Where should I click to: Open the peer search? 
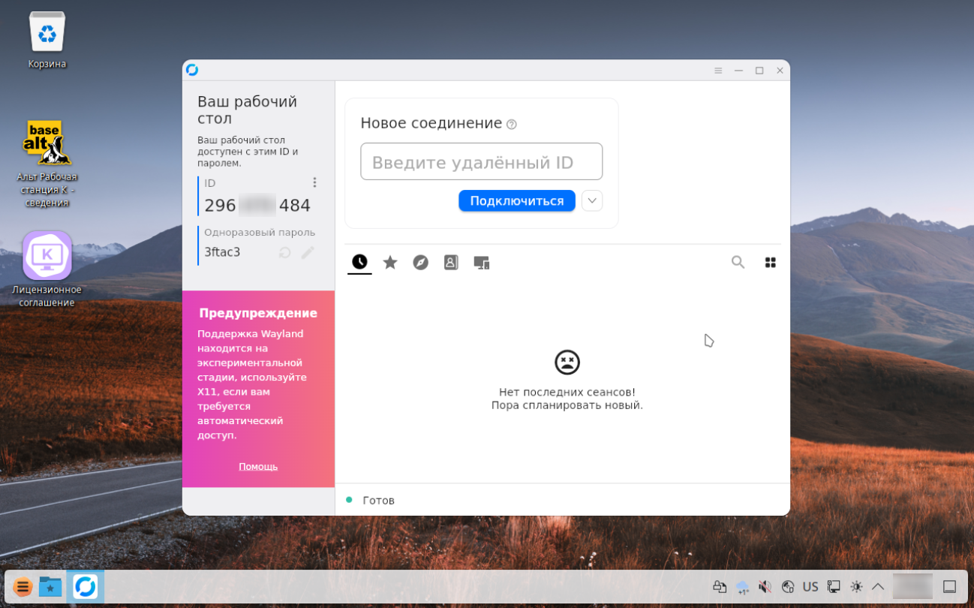pyautogui.click(x=738, y=262)
